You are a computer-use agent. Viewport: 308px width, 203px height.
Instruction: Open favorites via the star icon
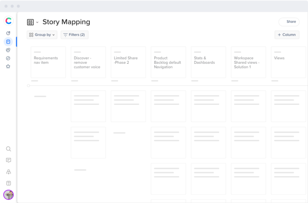click(8, 66)
